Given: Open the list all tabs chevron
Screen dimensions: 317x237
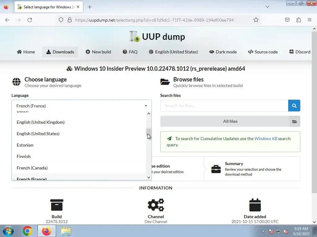Looking at the screenshot, I should point(267,7).
